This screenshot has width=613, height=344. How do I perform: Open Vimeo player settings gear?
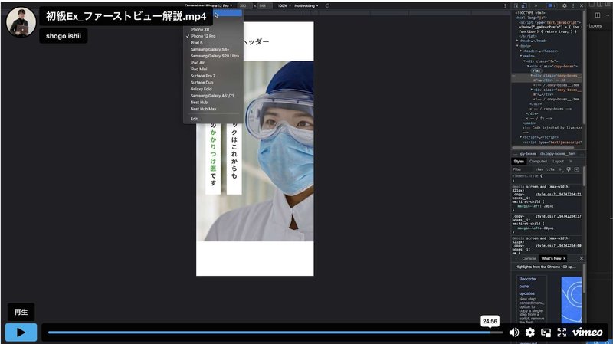click(530, 333)
